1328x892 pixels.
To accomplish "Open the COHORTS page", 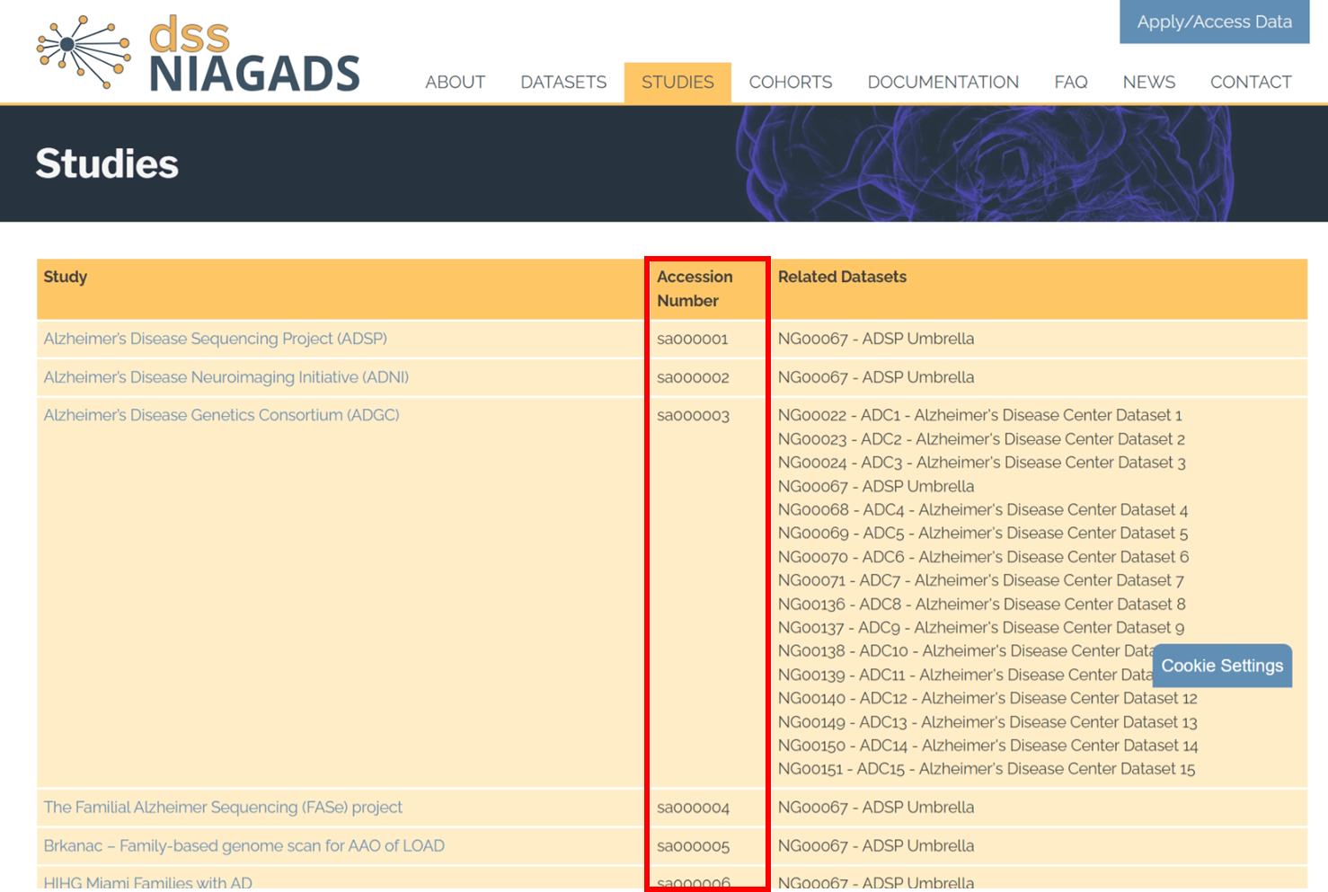I will coord(790,83).
